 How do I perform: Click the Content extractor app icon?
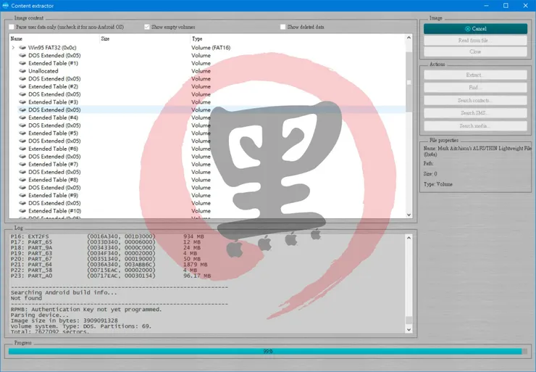click(6, 6)
